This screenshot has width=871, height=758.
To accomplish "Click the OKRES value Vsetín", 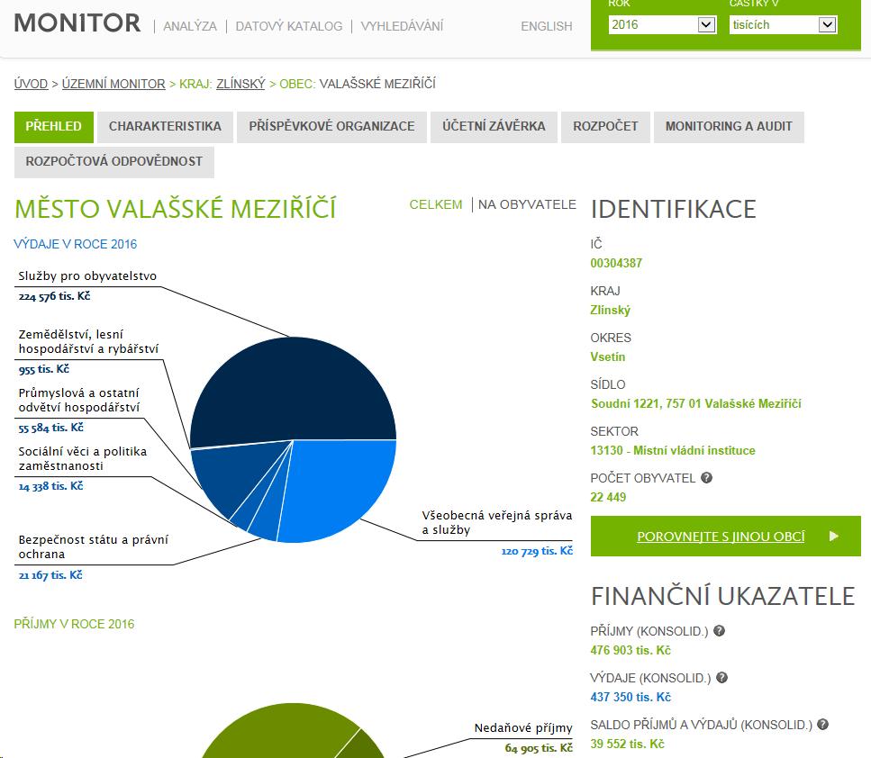I will click(x=608, y=356).
